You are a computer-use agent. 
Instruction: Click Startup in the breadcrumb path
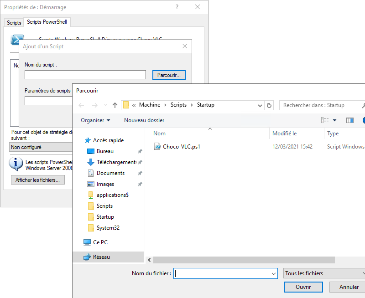coord(206,105)
